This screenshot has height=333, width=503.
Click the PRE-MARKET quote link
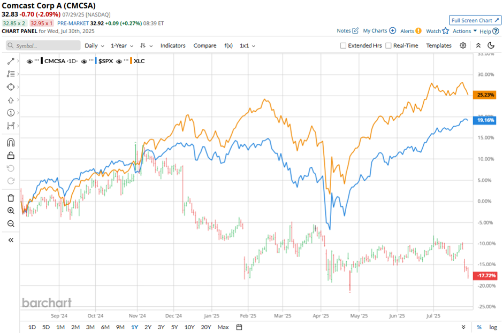[73, 24]
